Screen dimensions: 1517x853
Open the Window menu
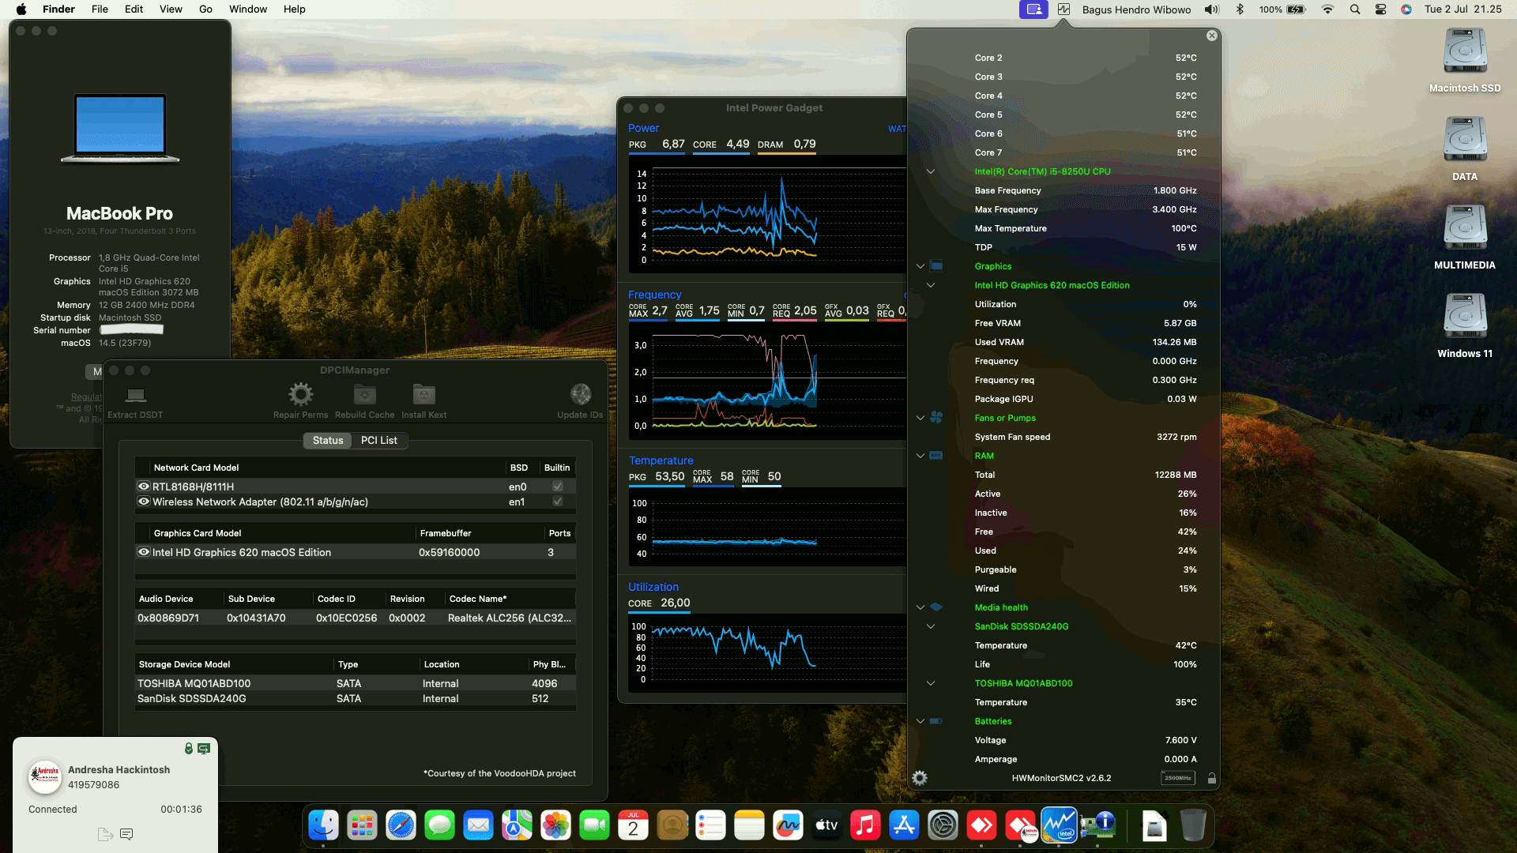click(x=248, y=9)
